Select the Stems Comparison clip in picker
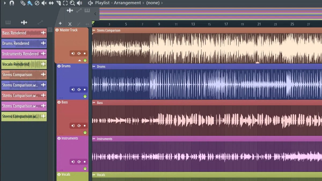Screen dimensions: 322x181 point(24,75)
